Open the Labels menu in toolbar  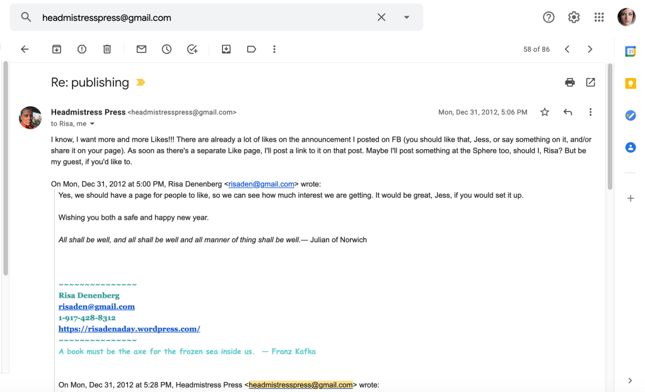(x=252, y=49)
